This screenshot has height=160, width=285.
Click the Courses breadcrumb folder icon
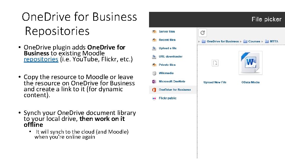[246, 41]
